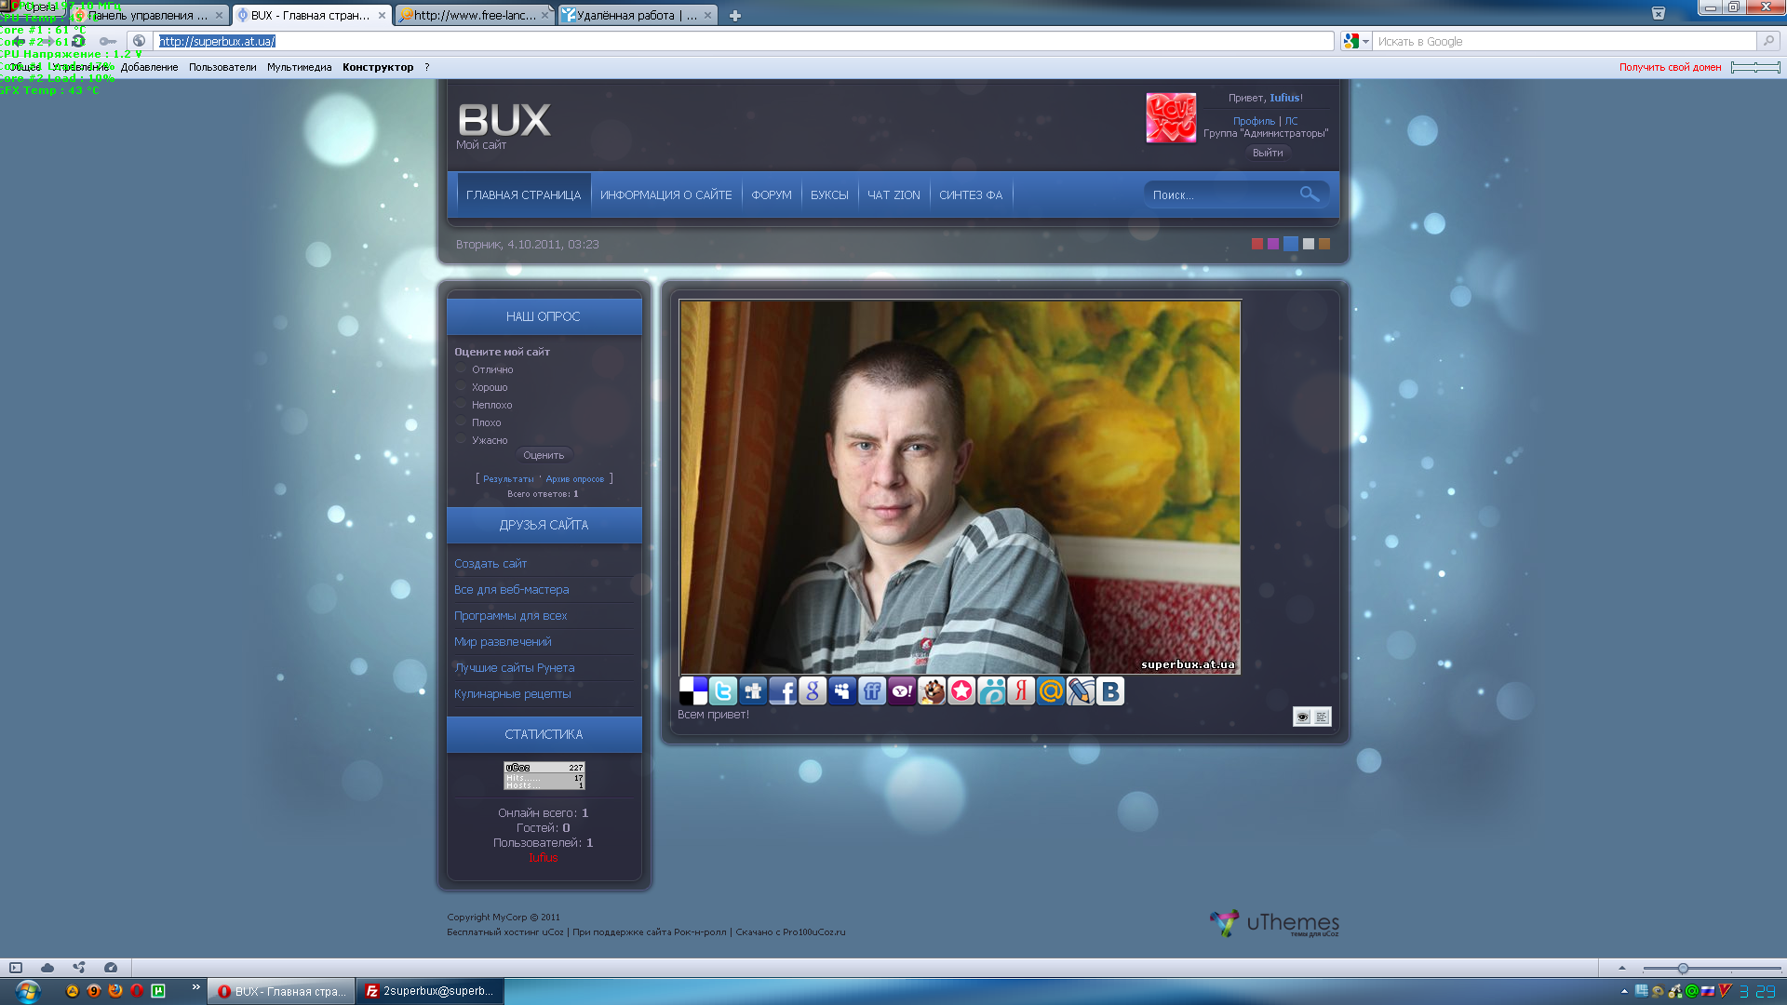Image resolution: width=1787 pixels, height=1005 pixels.
Task: Open Opera Turbo speedometer icon
Action: (111, 968)
